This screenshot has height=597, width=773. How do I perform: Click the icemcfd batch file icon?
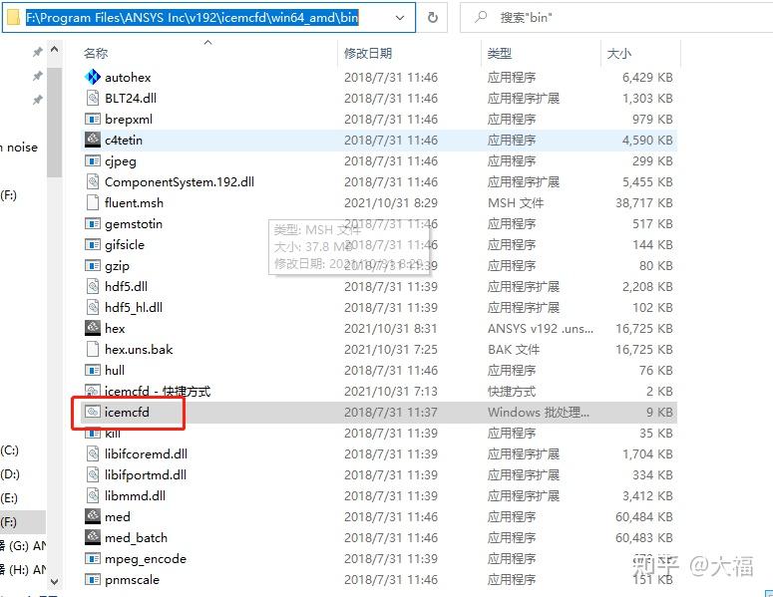coord(93,412)
